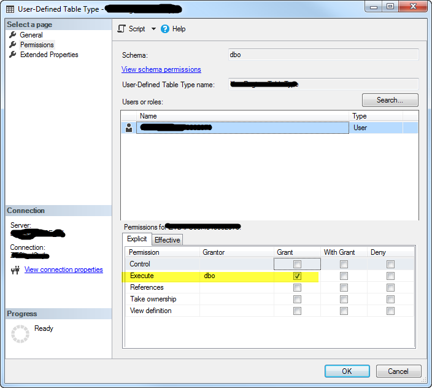Check Deny for Take ownership permission
The height and width of the screenshot is (388, 432).
tap(390, 299)
